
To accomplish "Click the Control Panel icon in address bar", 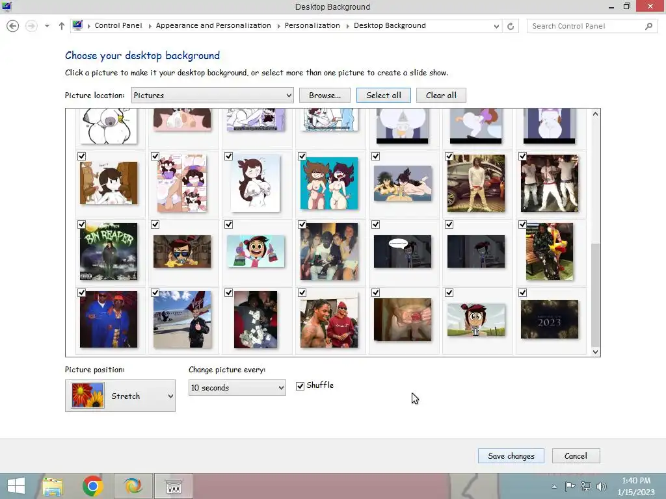I will pos(77,25).
